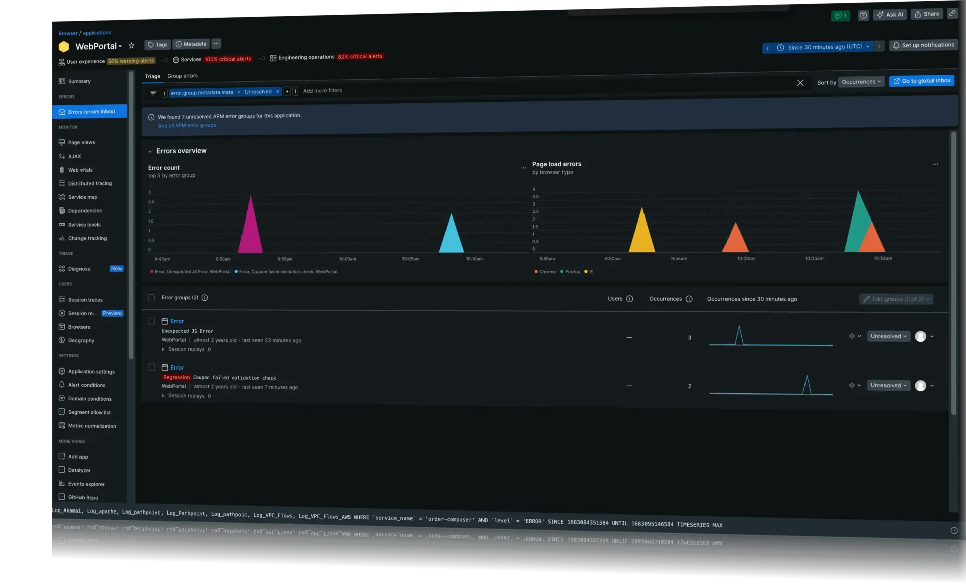Open the Tags panel
The image size is (966, 584).
pyautogui.click(x=157, y=44)
